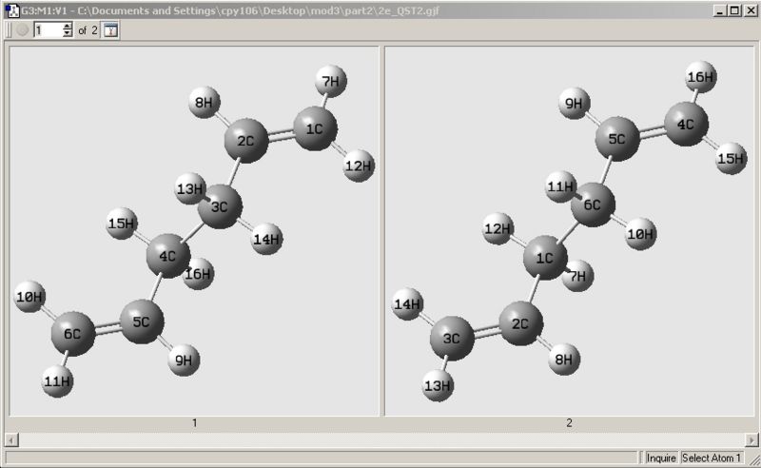The height and width of the screenshot is (468, 761).
Task: Select atom 2C in model 2
Action: (x=520, y=323)
